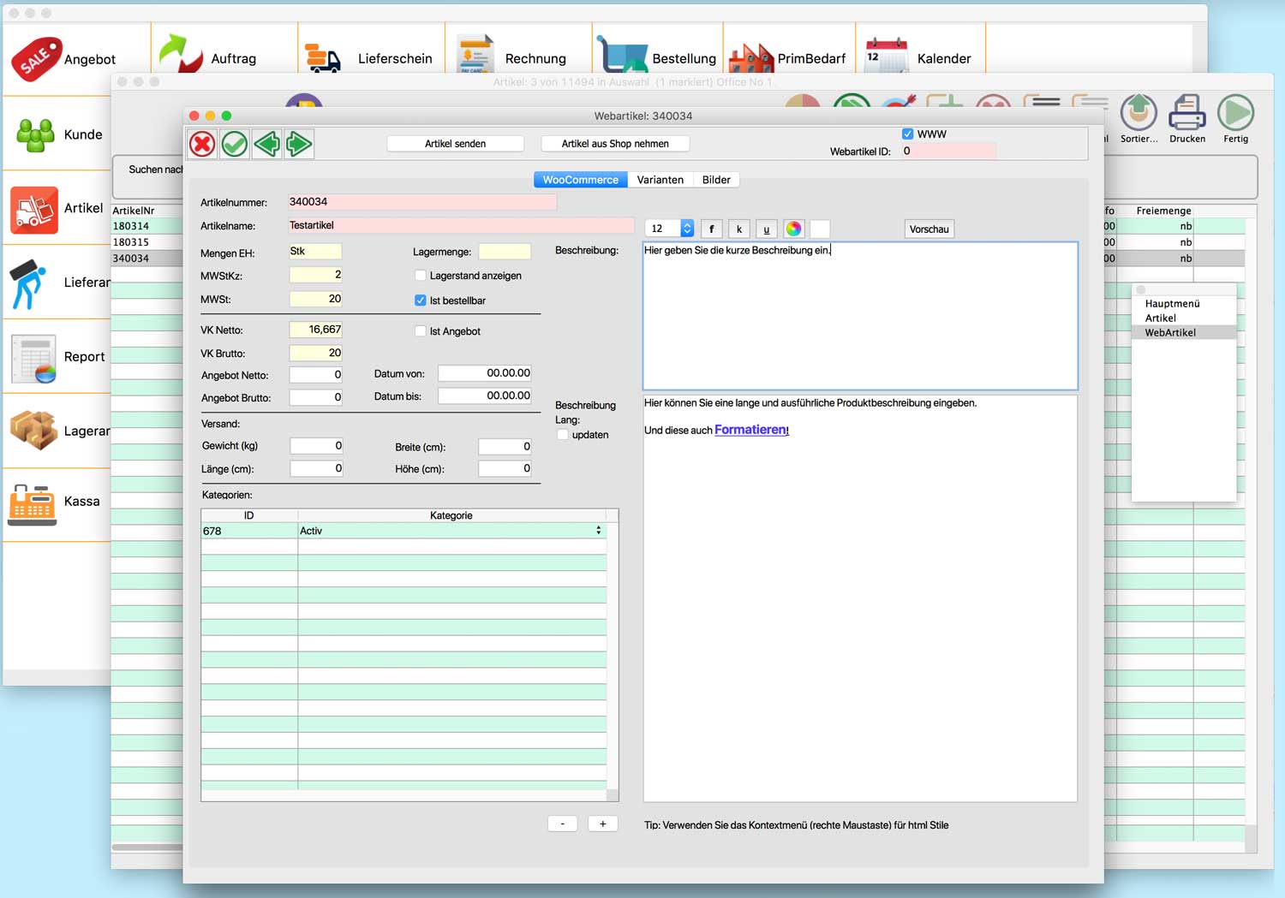Click Datum von date field
Image resolution: width=1285 pixels, height=898 pixels.
[x=485, y=373]
